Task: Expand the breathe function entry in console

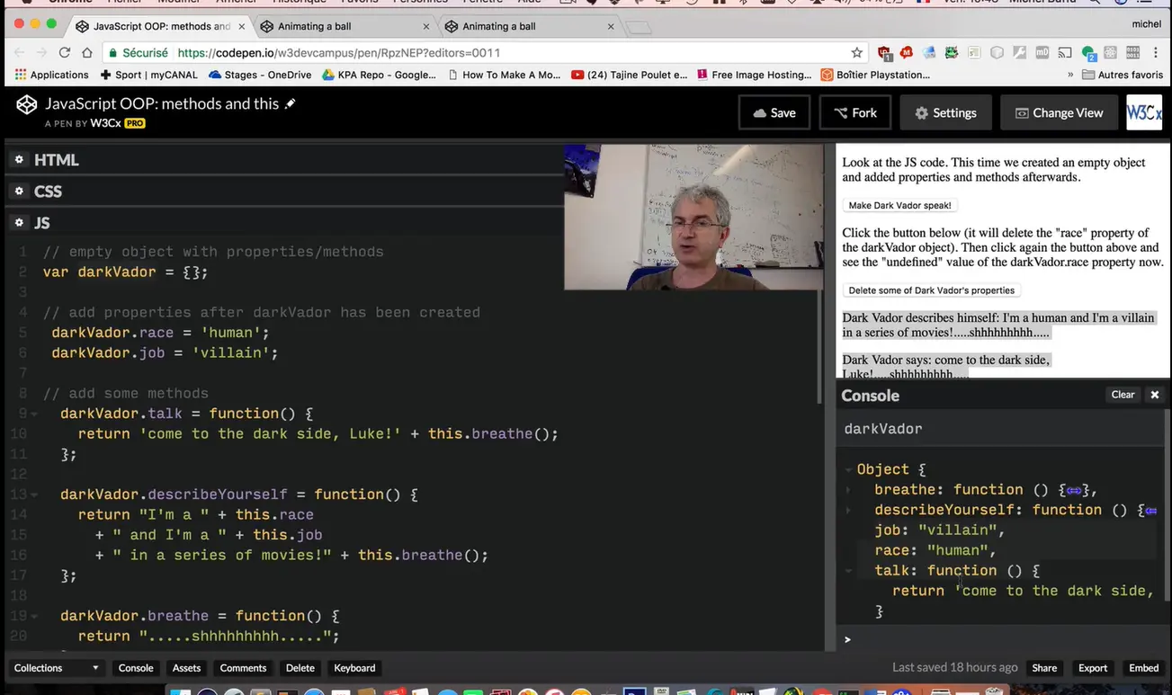Action: 848,490
